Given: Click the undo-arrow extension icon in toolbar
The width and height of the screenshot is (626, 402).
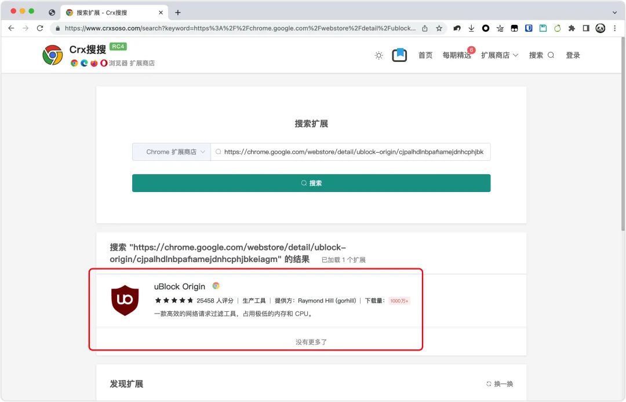Looking at the screenshot, I should point(457,28).
